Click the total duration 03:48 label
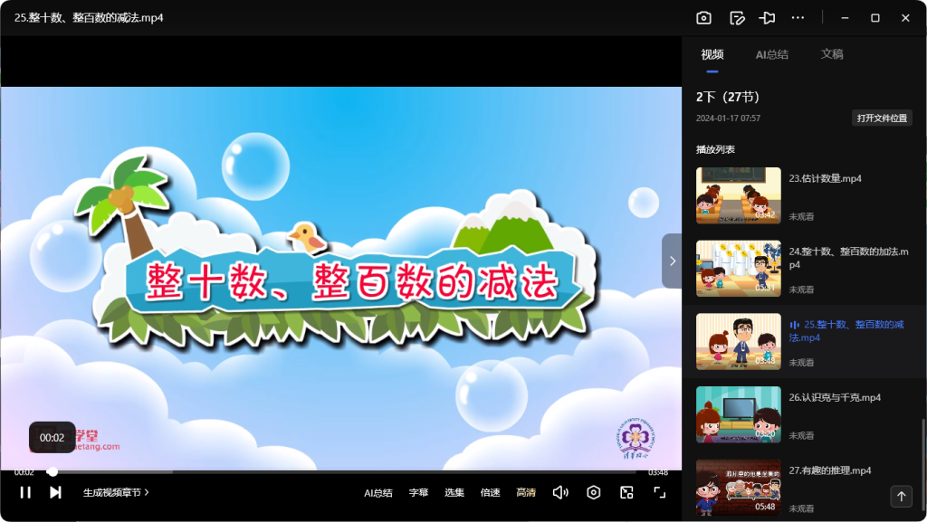 (658, 472)
